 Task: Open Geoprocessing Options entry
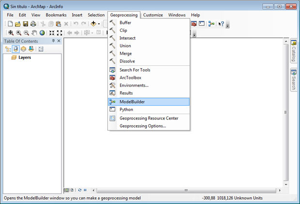click(x=149, y=126)
